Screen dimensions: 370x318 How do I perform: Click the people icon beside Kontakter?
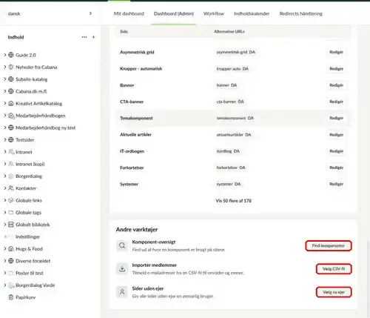click(11, 188)
